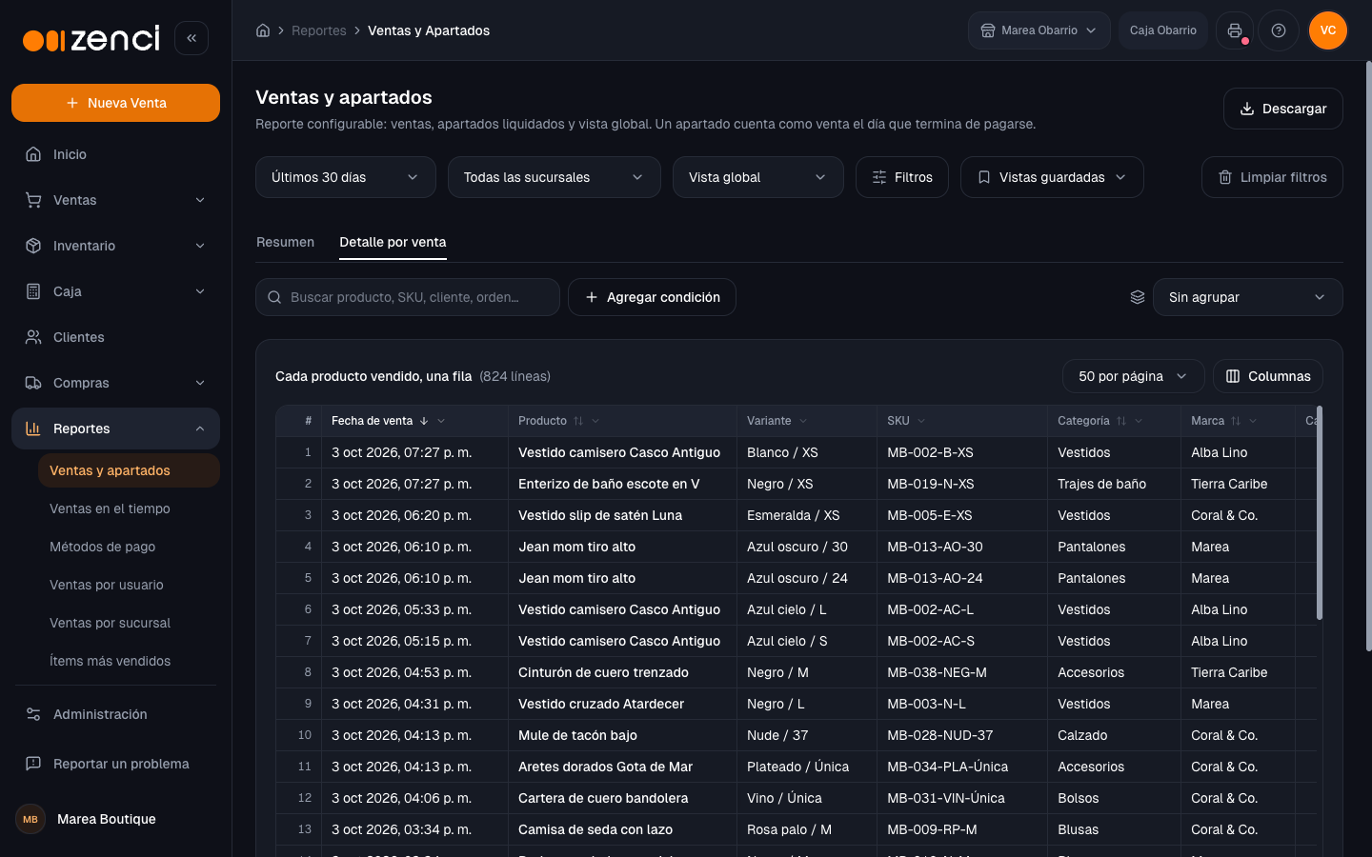The image size is (1372, 857).
Task: Switch to the Resumen tab
Action: pyautogui.click(x=285, y=242)
